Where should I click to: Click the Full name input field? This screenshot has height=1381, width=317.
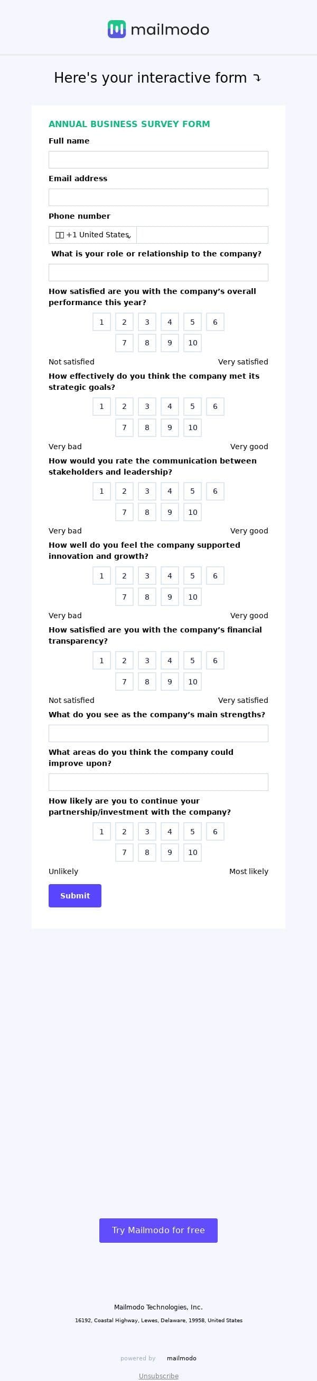click(x=158, y=160)
